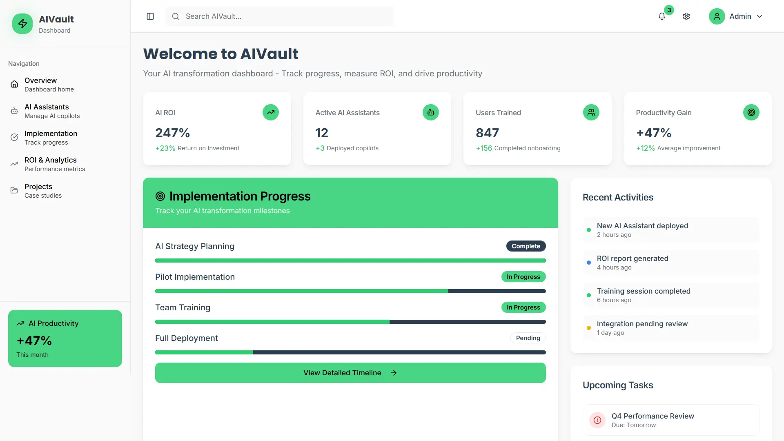
Task: Click the target icon on Productivity Gain card
Action: (x=751, y=112)
